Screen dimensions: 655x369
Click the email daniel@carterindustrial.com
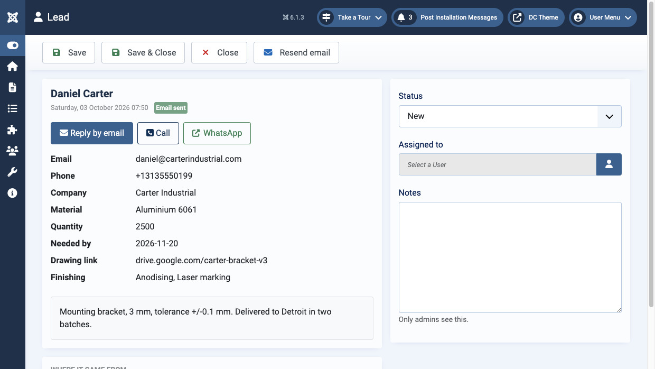coord(189,159)
